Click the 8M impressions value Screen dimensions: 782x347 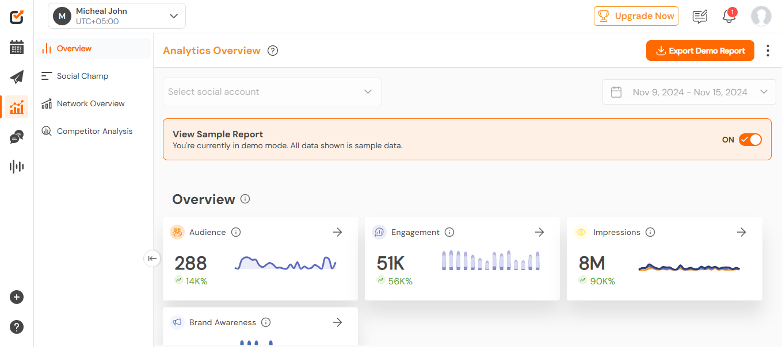tap(592, 263)
